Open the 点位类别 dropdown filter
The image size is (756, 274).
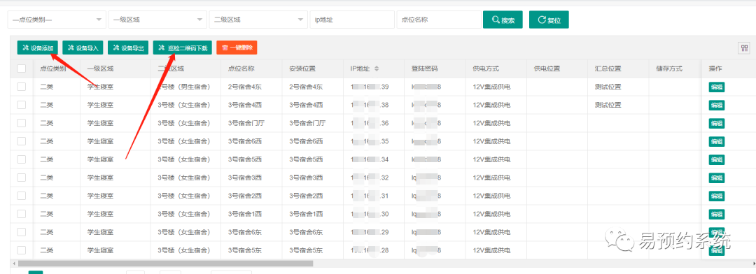click(x=57, y=20)
